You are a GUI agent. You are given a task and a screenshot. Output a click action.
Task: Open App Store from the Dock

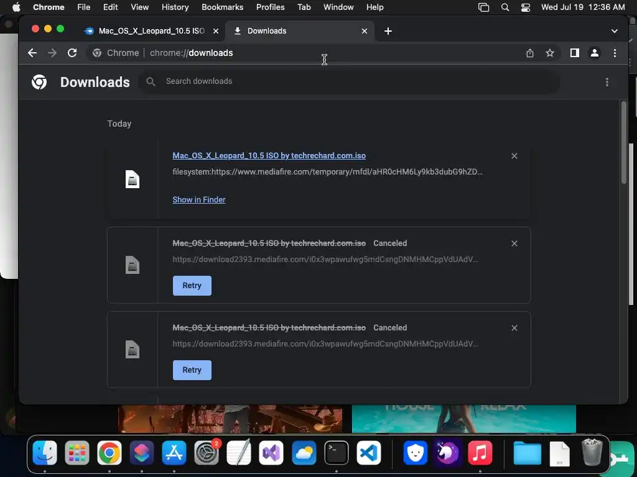pos(174,453)
